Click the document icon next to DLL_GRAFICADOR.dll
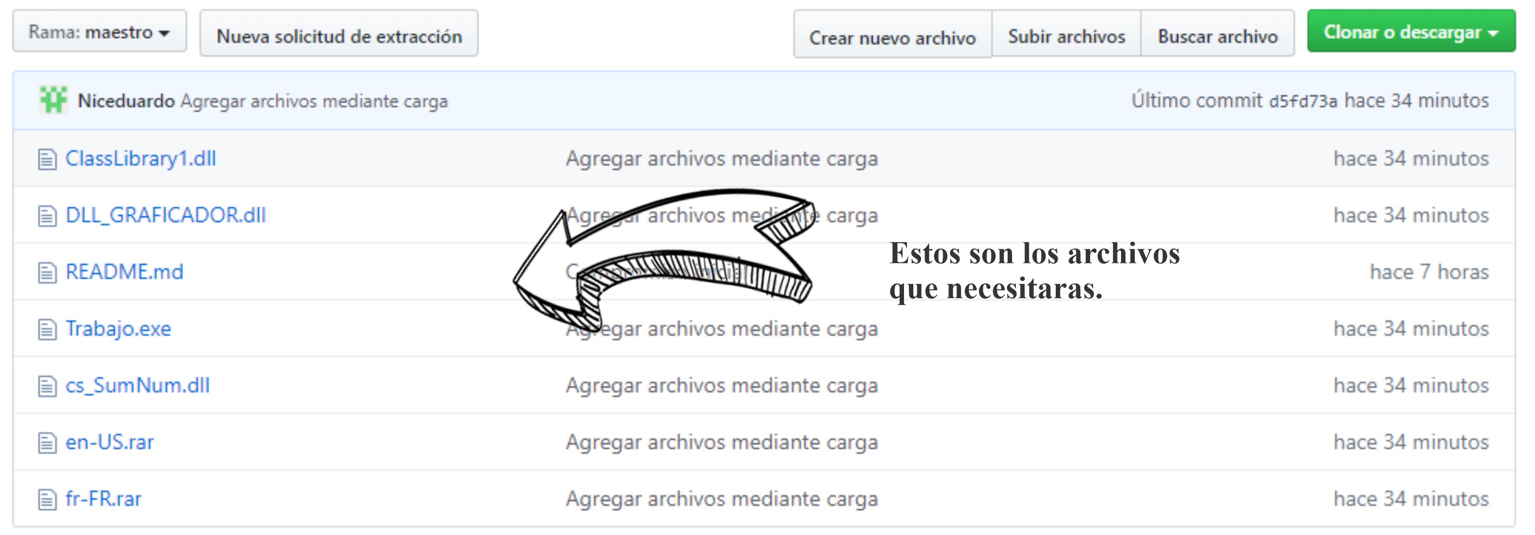This screenshot has height=535, width=1535. pos(47,215)
